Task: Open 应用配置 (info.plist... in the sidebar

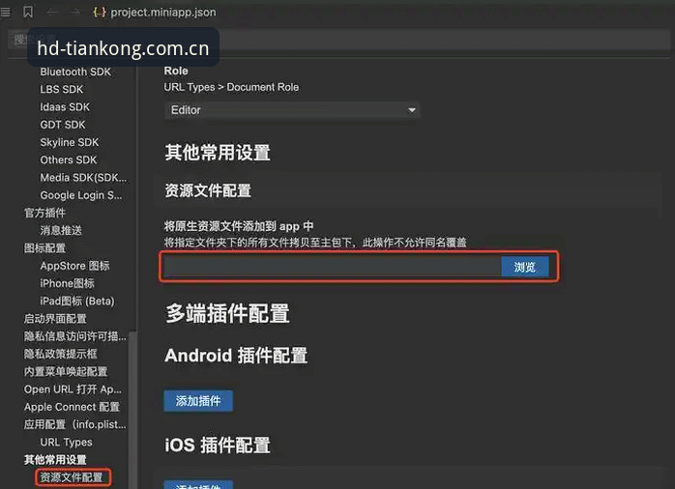Action: (74, 424)
